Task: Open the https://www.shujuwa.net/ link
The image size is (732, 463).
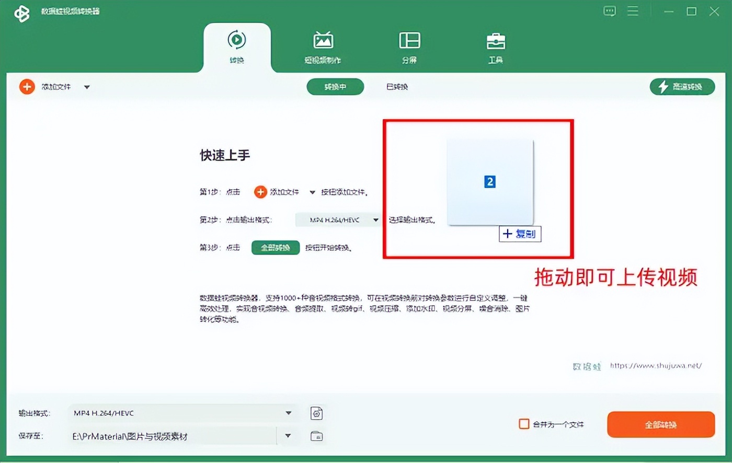Action: (x=656, y=366)
